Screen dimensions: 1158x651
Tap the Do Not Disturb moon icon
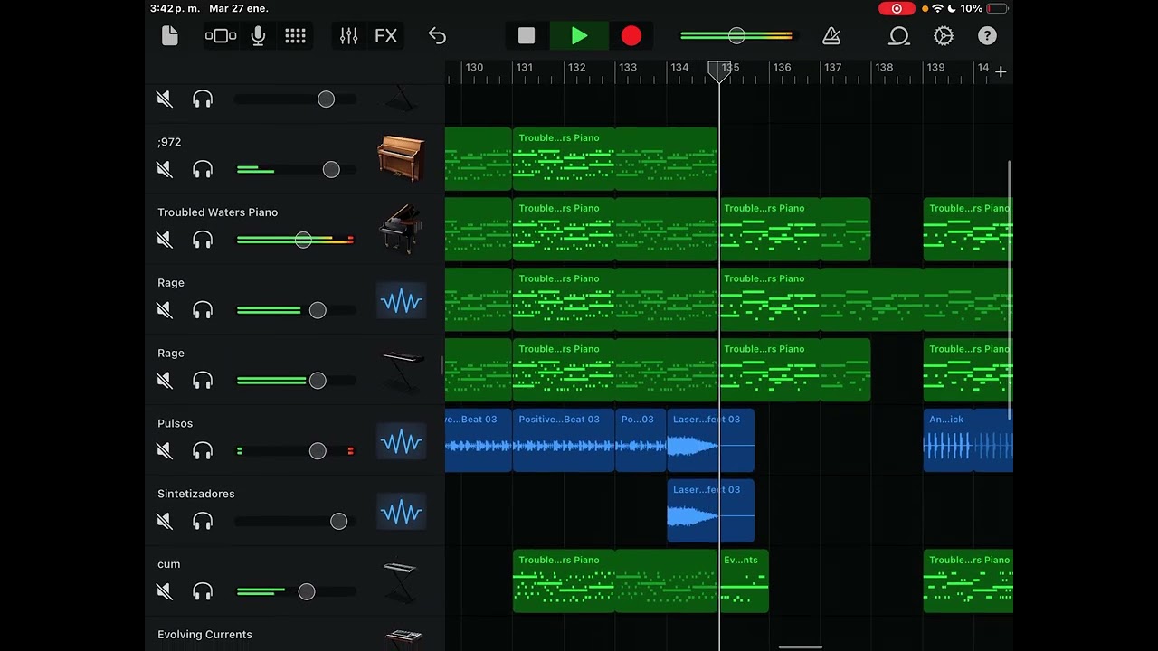coord(952,9)
